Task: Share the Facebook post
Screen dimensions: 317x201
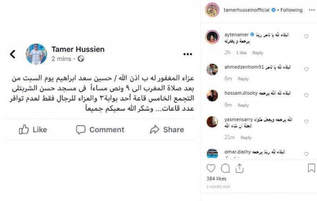Action: pos(167,129)
